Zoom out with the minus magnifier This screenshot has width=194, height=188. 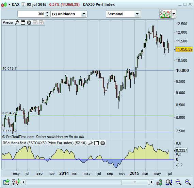(x=178, y=182)
